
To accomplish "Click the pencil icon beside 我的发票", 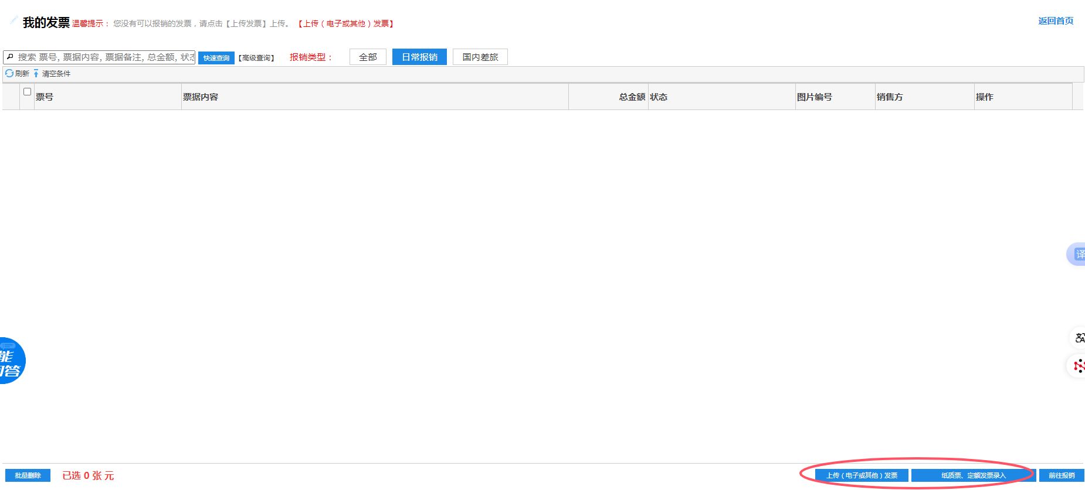I will point(13,20).
